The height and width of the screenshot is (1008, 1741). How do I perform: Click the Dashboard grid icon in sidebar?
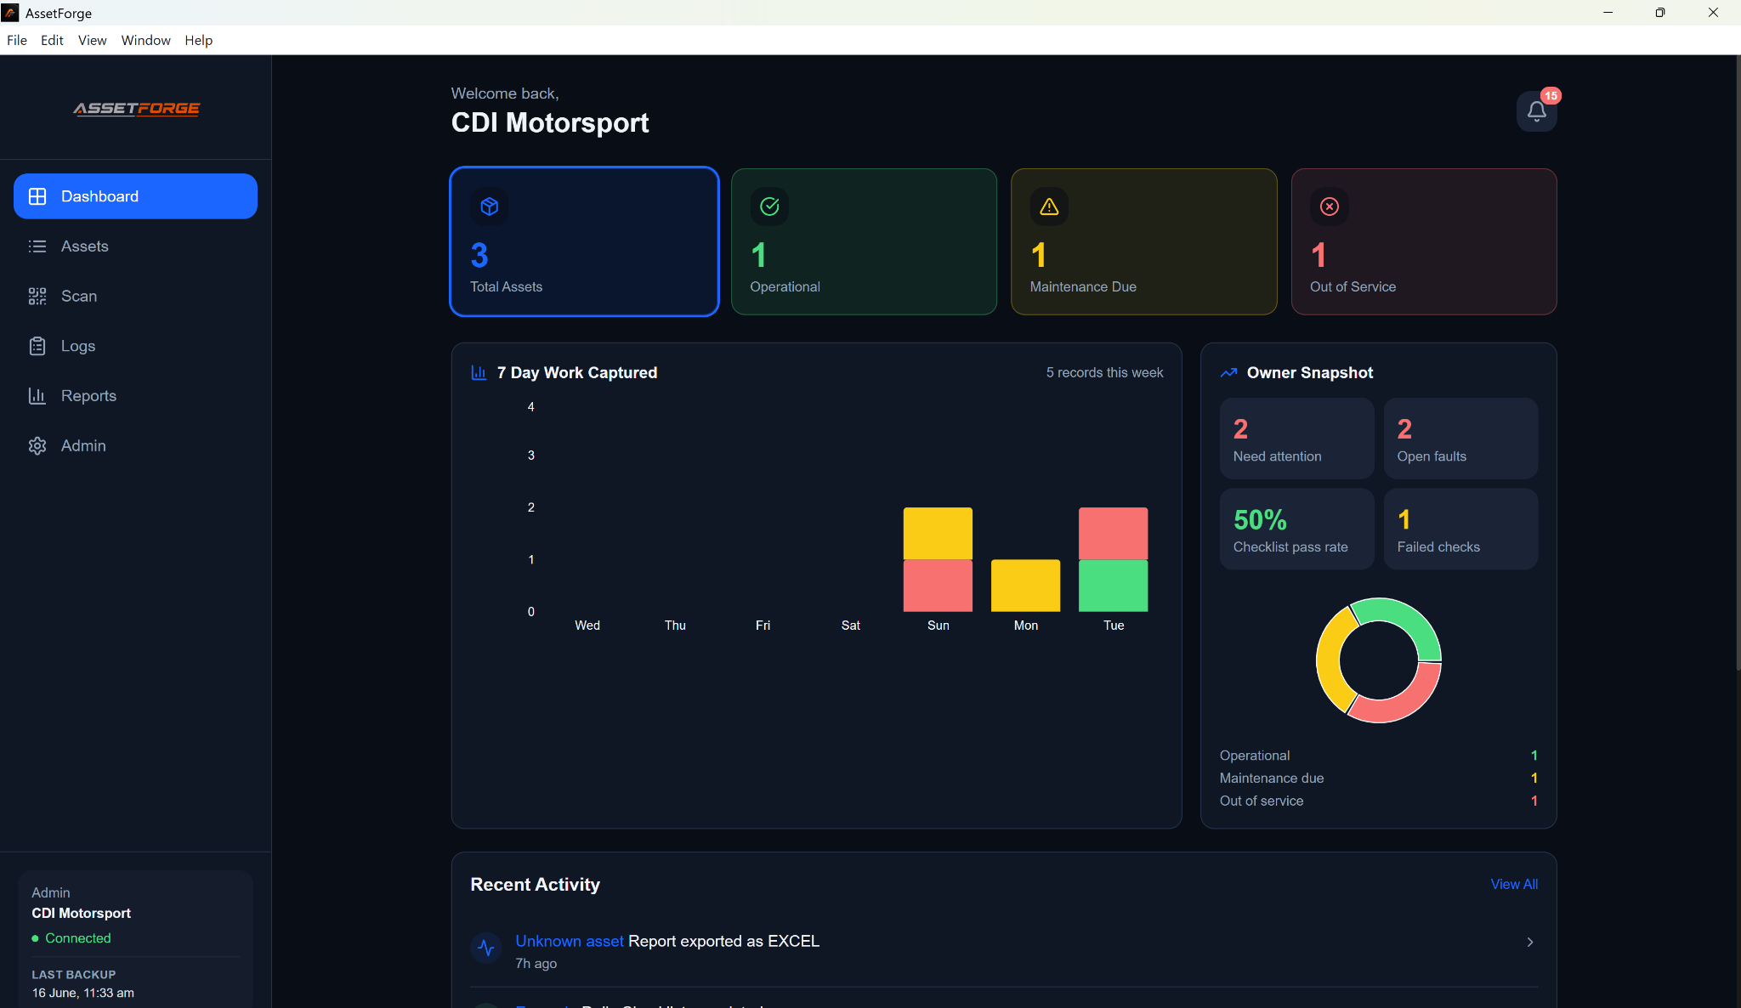37,196
